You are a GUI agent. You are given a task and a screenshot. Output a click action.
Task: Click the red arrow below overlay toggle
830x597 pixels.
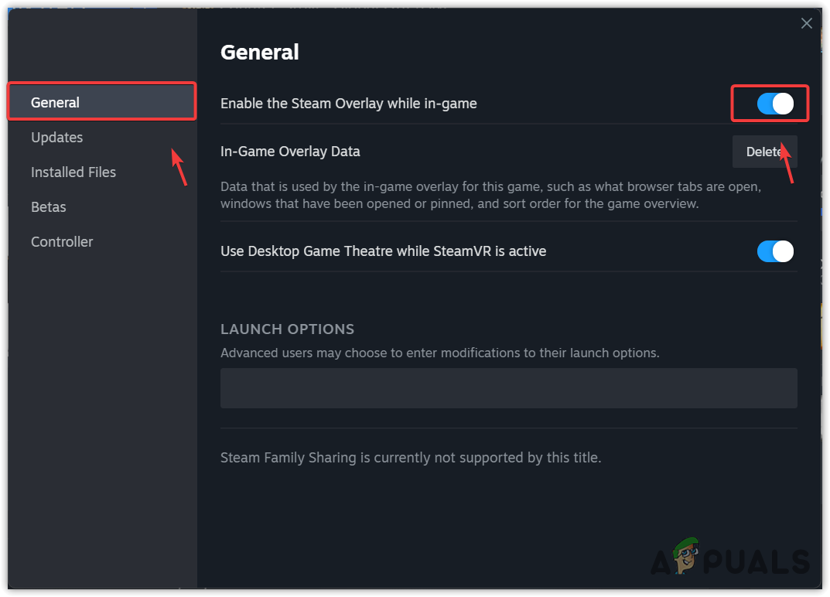(x=787, y=162)
